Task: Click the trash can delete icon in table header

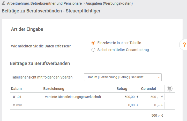Action: 170,89
